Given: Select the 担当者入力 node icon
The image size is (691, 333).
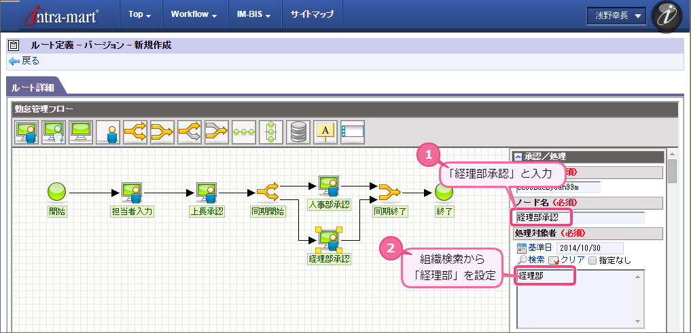Looking at the screenshot, I should click(131, 192).
